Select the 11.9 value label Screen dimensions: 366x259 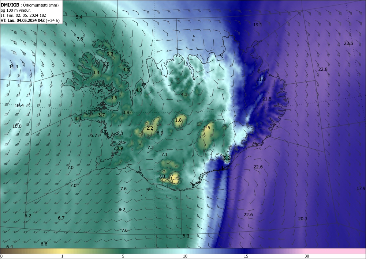point(261,79)
